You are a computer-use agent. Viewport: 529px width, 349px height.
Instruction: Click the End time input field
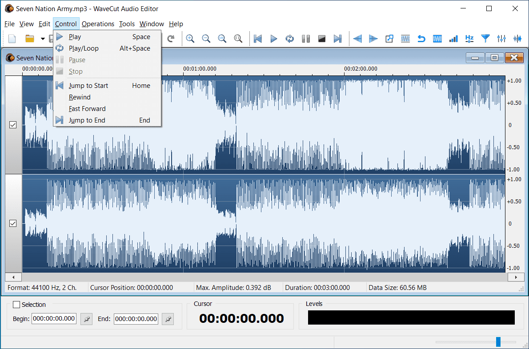(x=136, y=319)
